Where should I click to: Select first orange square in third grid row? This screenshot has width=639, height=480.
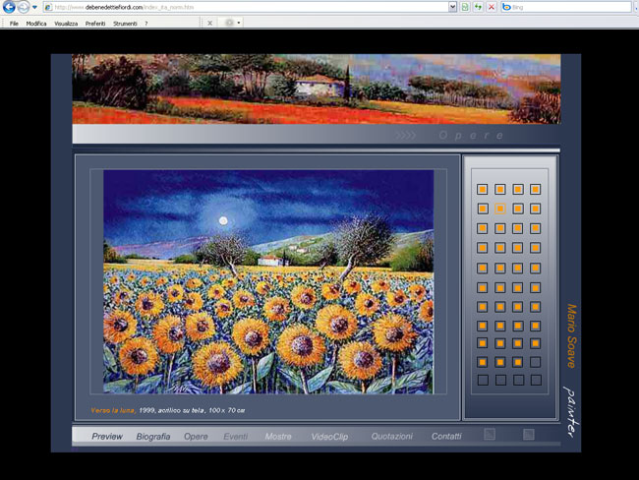[482, 228]
